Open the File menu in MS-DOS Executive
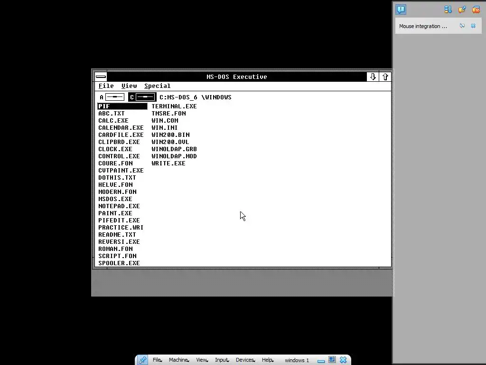 [106, 86]
